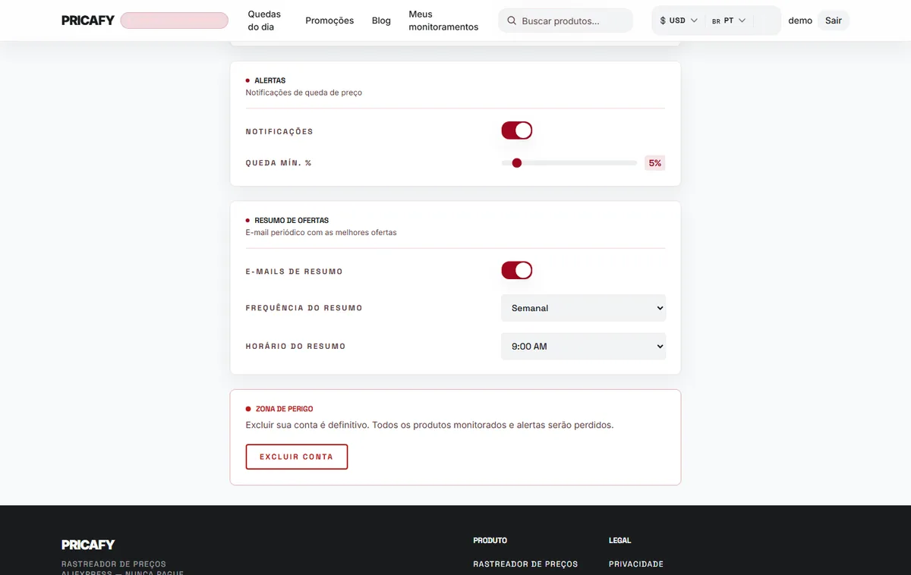Click the HORÁRIO DO RESUMO label
911x575 pixels.
click(295, 346)
